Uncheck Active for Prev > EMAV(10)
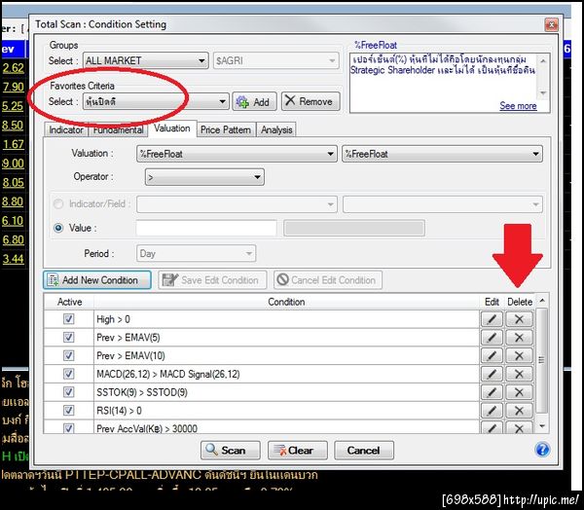584x510 pixels. [x=69, y=355]
